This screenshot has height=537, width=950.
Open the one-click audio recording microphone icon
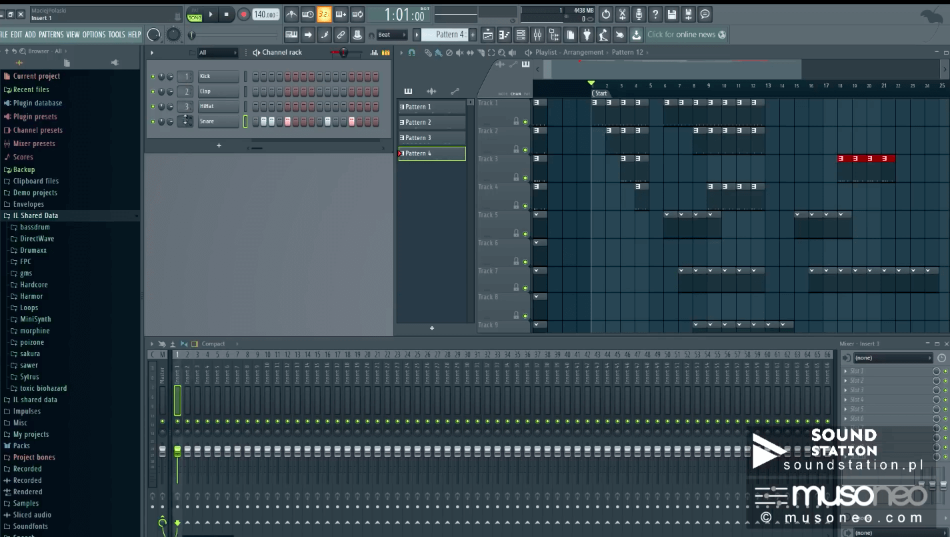pos(639,14)
